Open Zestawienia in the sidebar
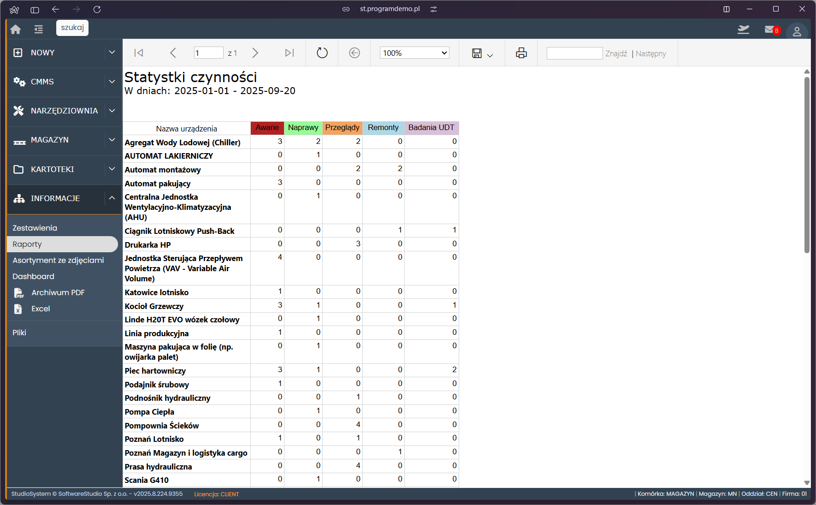816x505 pixels. click(35, 228)
